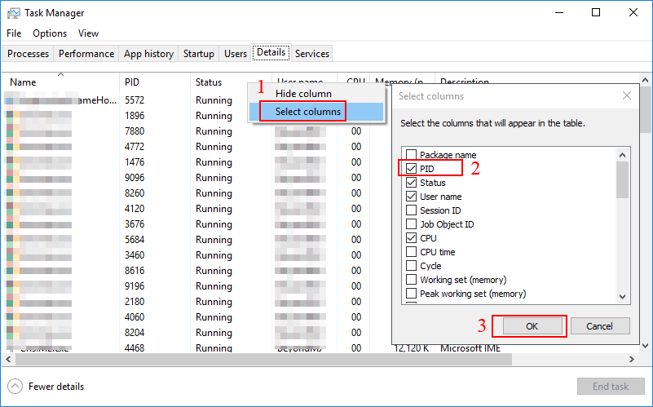Switch to the Performance tab
Screen dimensions: 653x407
[x=86, y=54]
